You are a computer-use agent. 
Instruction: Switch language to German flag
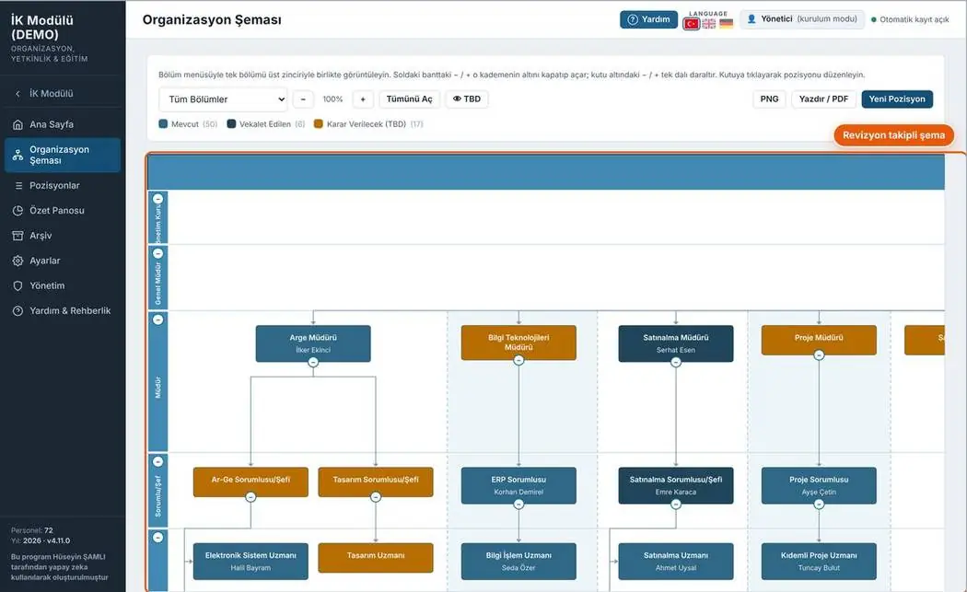point(727,23)
